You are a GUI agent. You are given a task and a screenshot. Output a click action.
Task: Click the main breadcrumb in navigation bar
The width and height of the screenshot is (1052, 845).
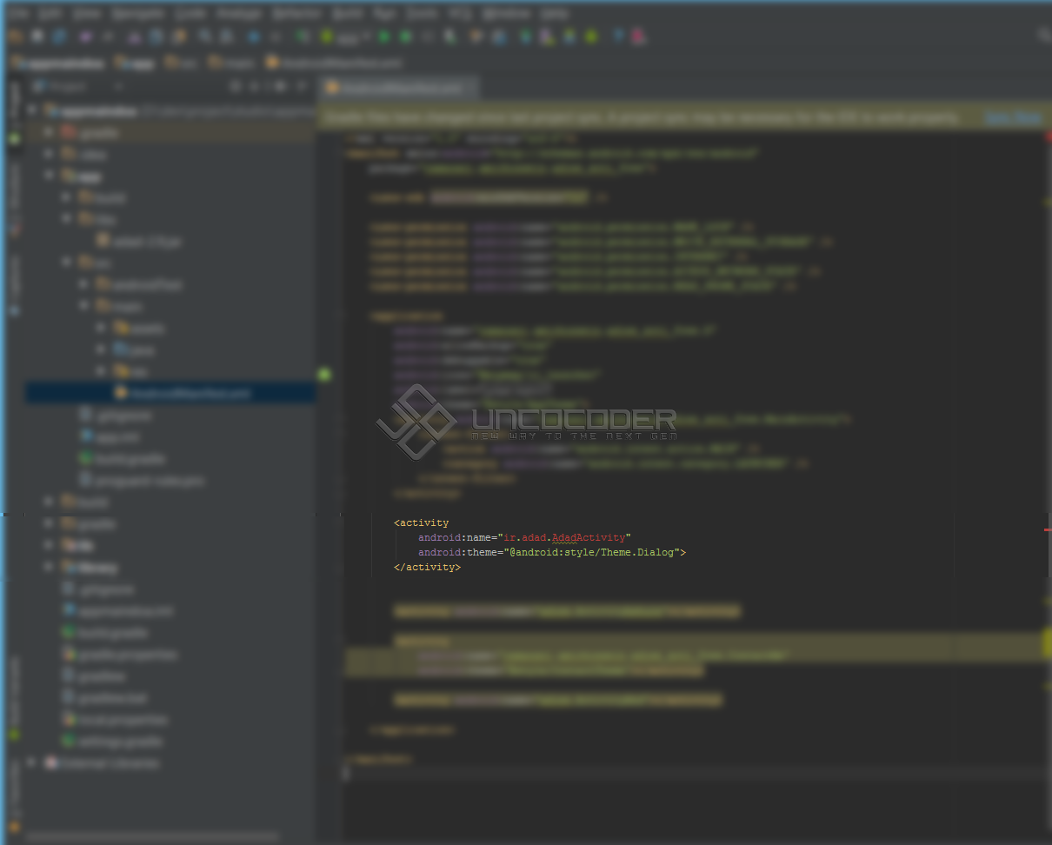[231, 63]
